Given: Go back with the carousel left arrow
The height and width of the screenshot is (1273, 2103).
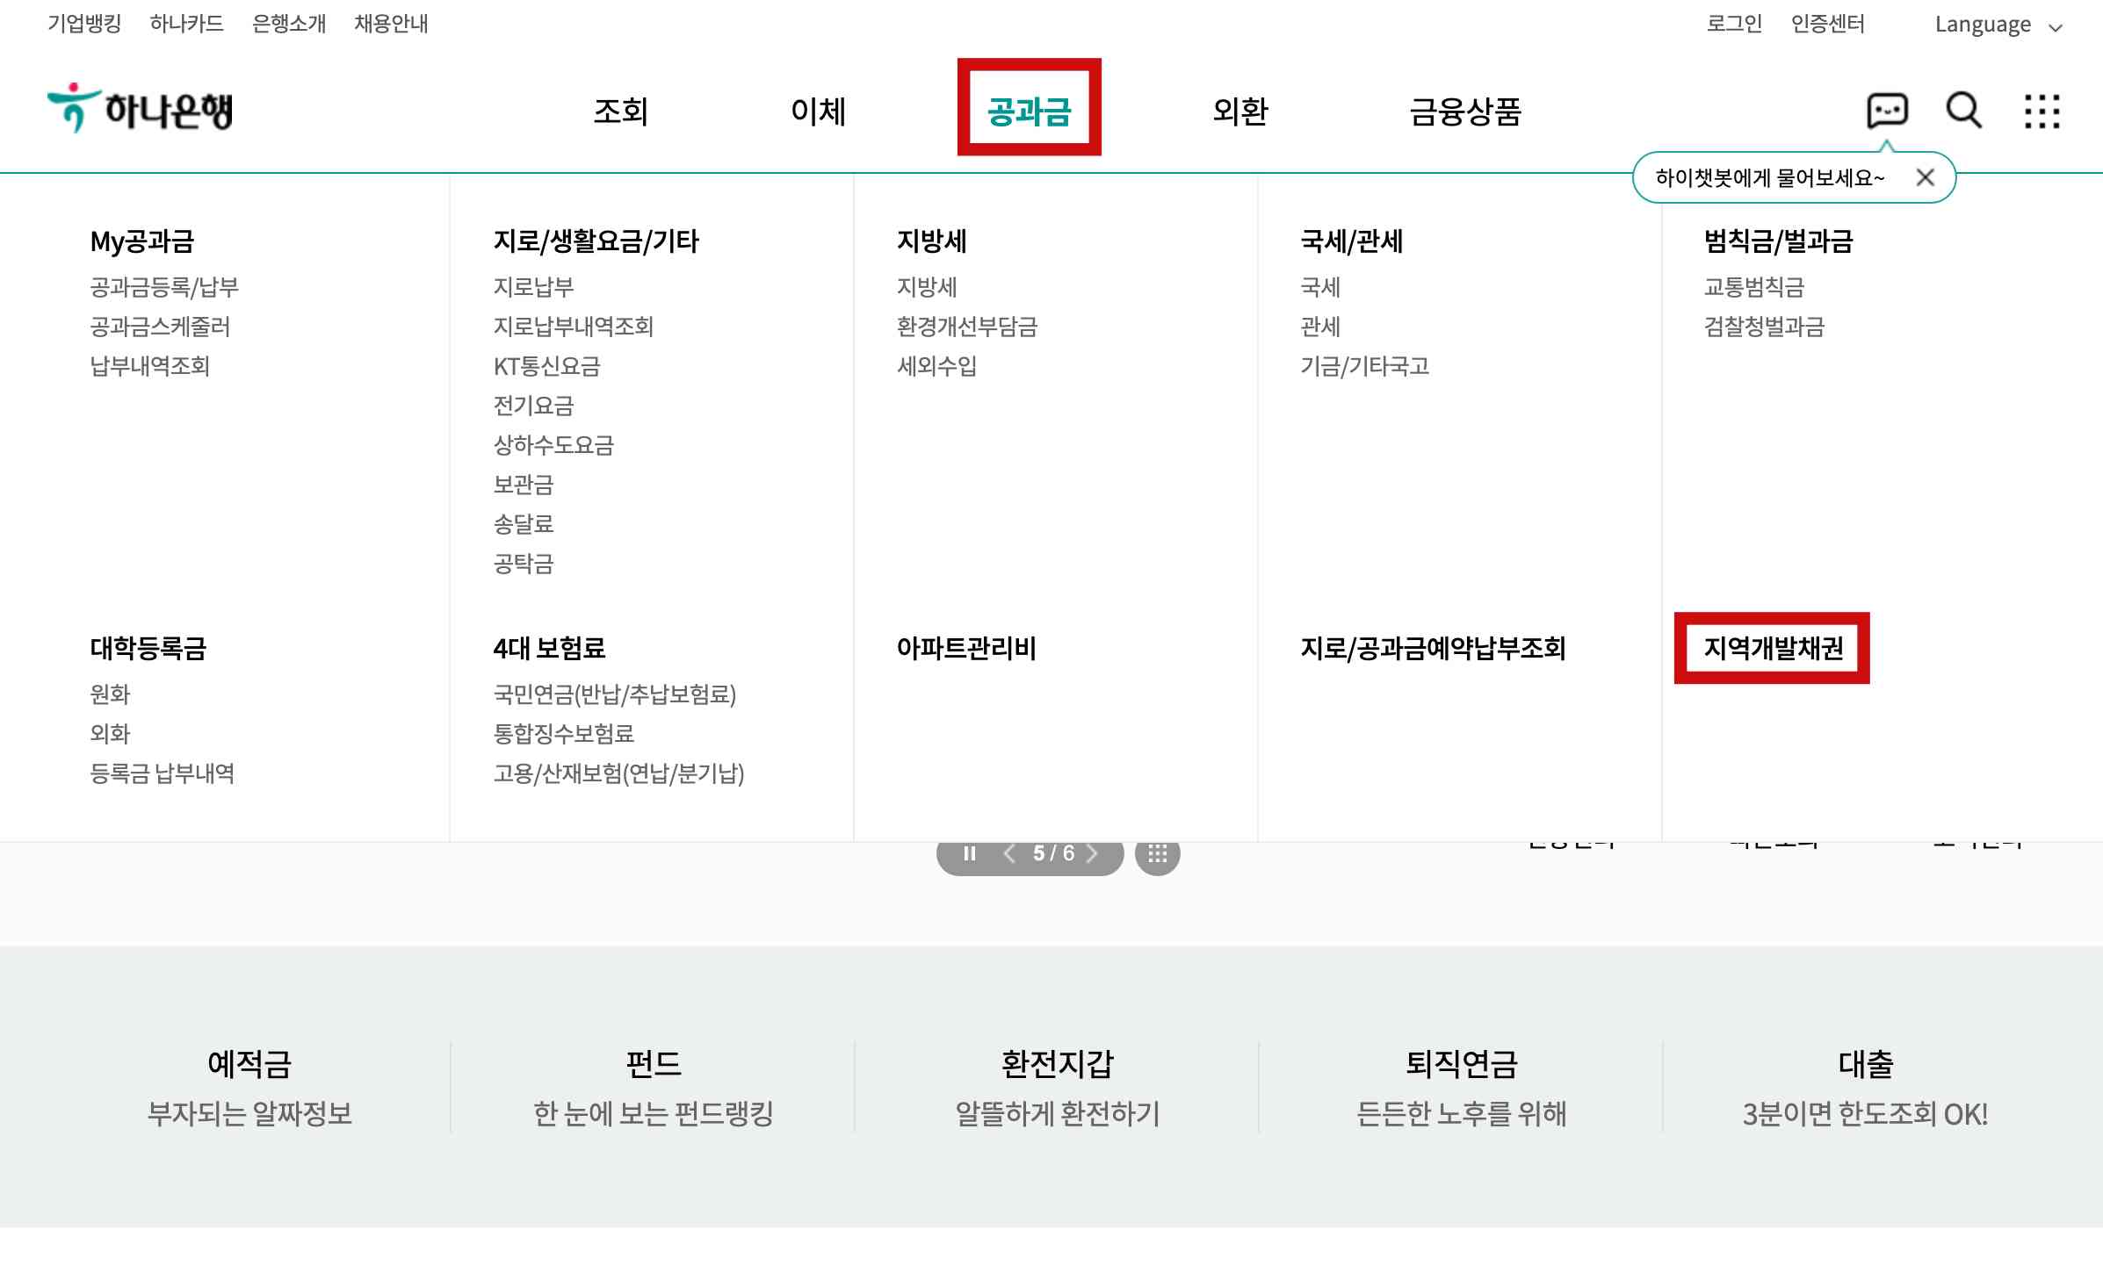Looking at the screenshot, I should click(x=1010, y=852).
